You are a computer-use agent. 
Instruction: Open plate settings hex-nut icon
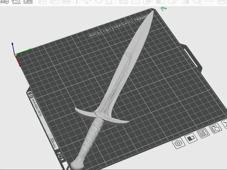click(178, 143)
